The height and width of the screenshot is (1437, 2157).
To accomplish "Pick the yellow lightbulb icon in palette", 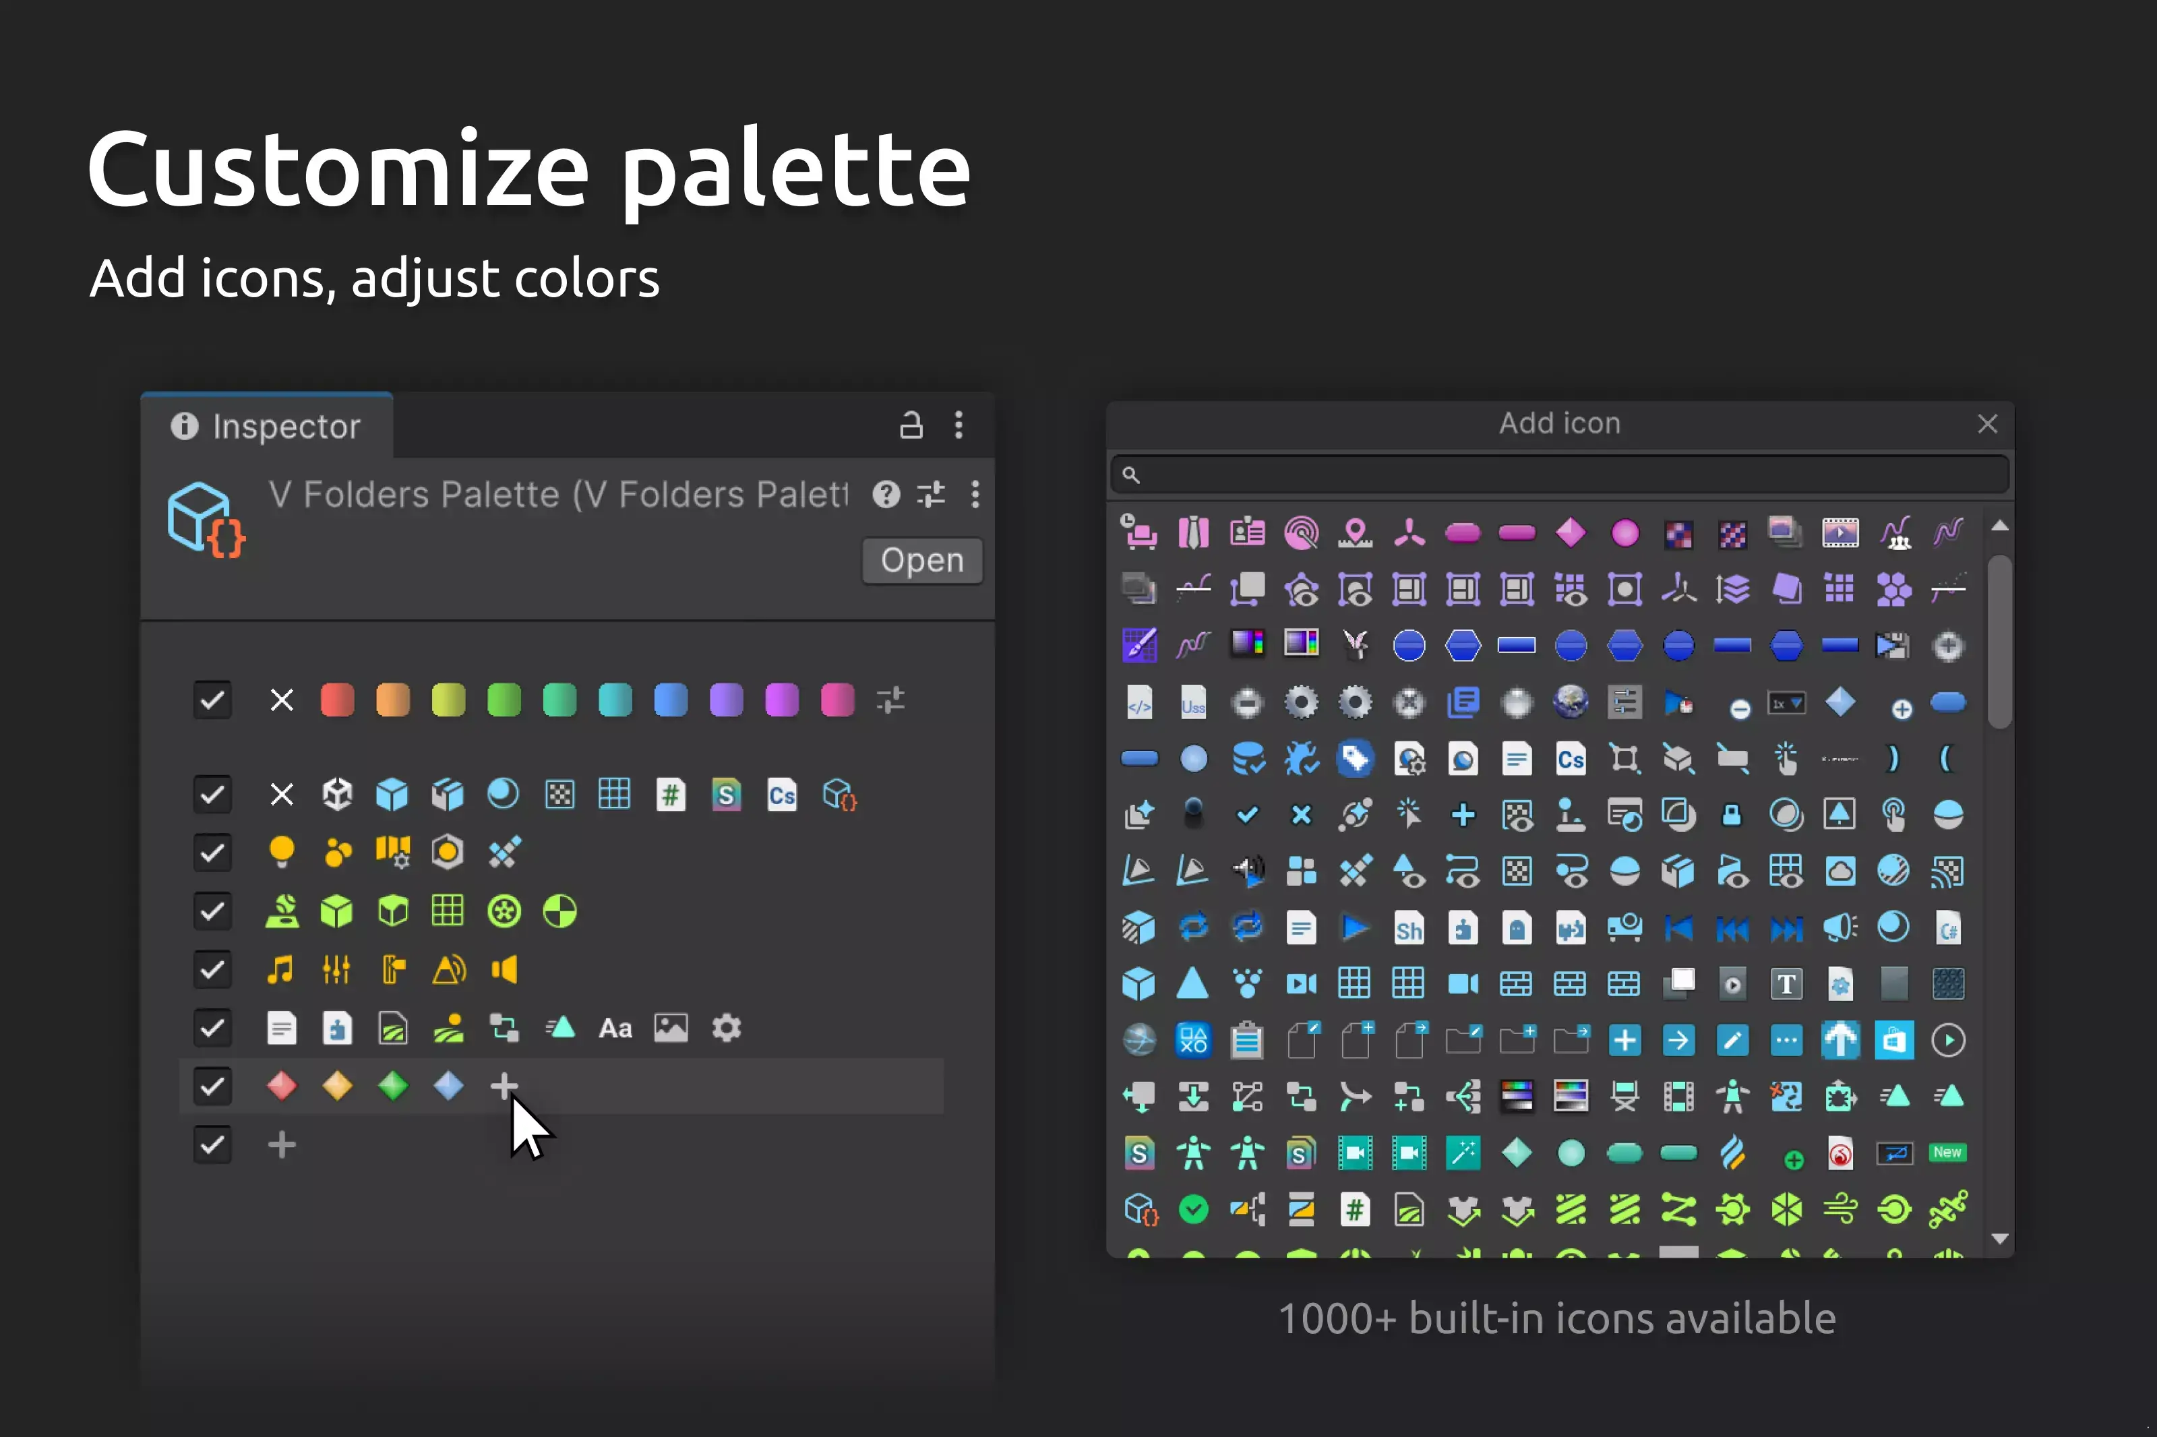I will (x=281, y=853).
